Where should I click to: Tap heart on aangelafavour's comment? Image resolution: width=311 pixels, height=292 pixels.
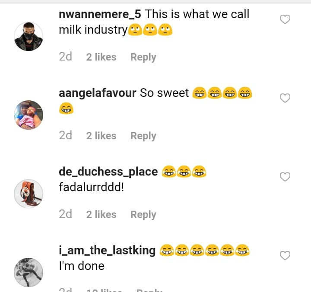point(285,98)
